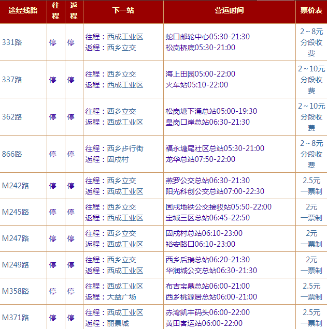327x329 pixels.
Task: Click the 票价表 column header
Action: (x=311, y=10)
